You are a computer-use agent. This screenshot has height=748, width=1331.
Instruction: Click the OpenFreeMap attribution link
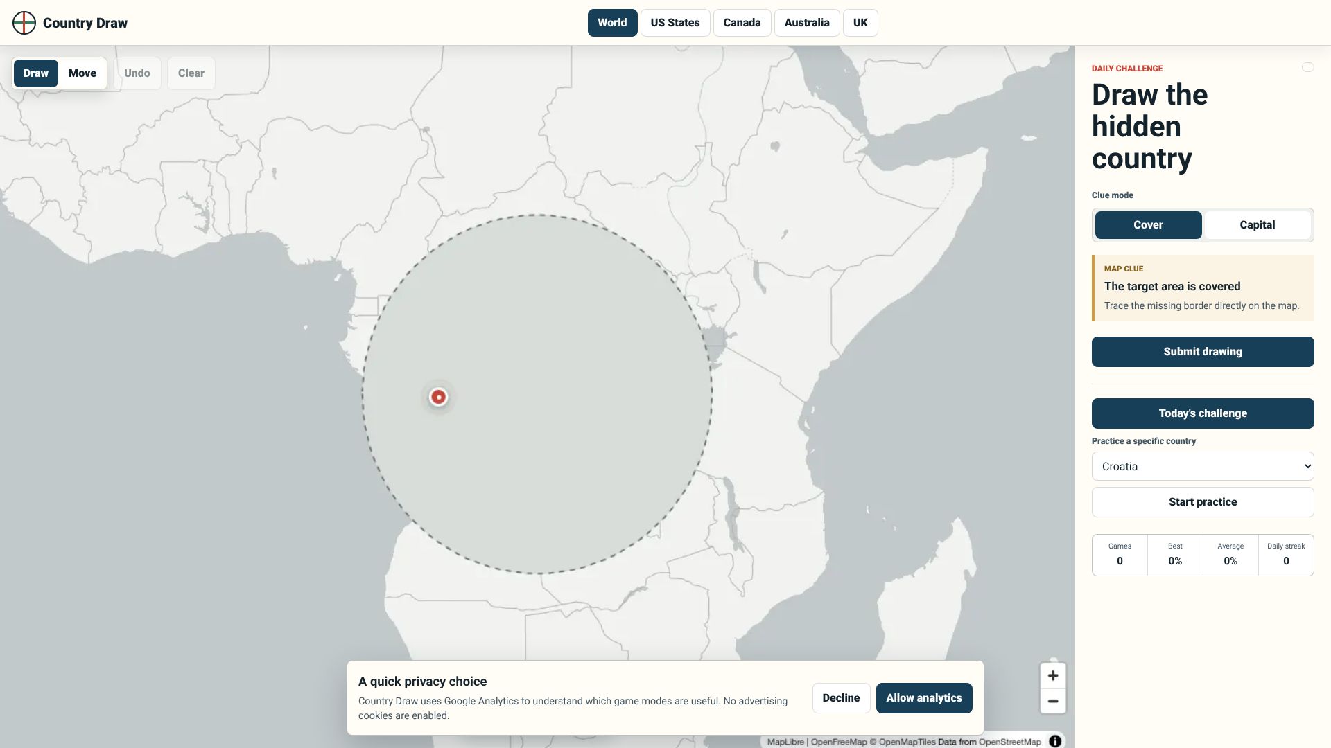pyautogui.click(x=839, y=742)
